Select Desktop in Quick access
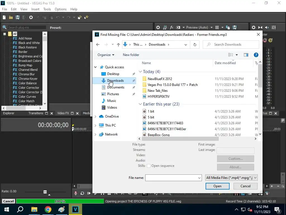 click(113, 74)
